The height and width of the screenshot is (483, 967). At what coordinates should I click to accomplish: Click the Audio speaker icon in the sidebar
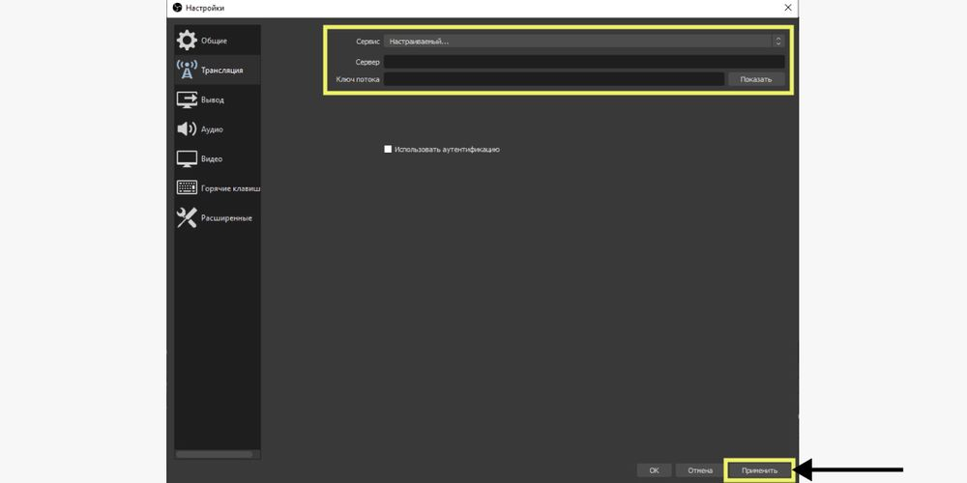click(187, 128)
